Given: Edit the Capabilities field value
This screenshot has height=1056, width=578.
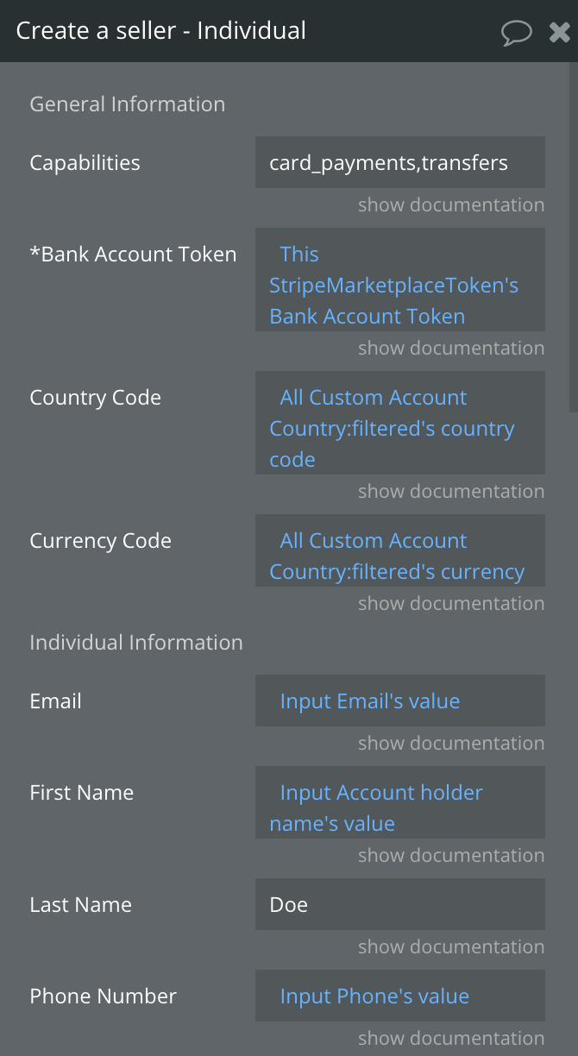Looking at the screenshot, I should (x=400, y=162).
